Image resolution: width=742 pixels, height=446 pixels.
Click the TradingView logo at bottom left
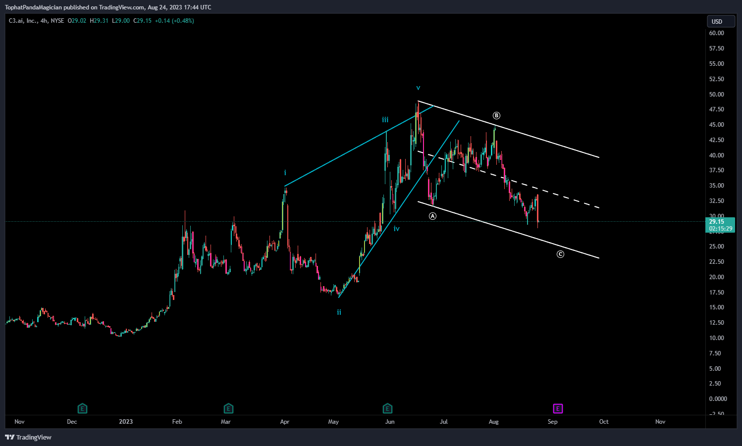pos(28,437)
